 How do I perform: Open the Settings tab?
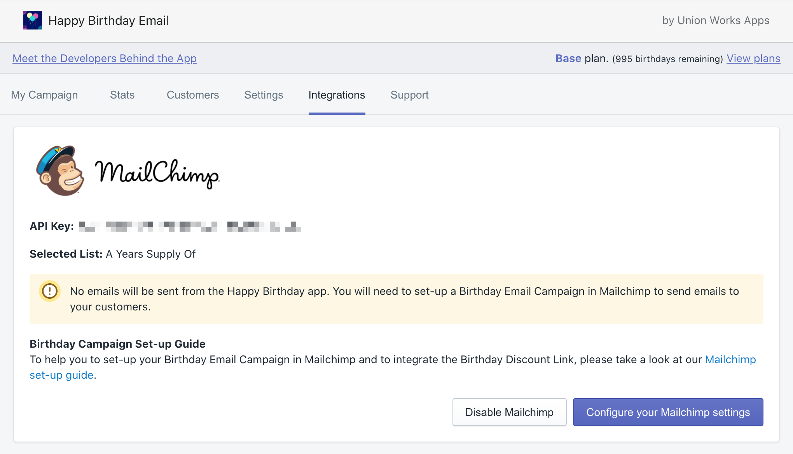point(264,95)
